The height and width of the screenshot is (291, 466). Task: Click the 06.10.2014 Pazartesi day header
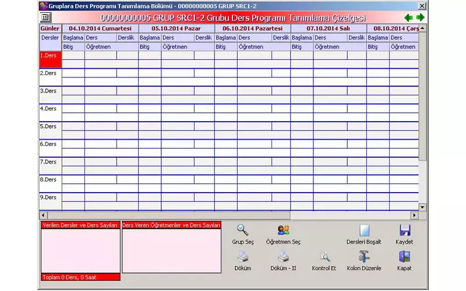coord(253,29)
